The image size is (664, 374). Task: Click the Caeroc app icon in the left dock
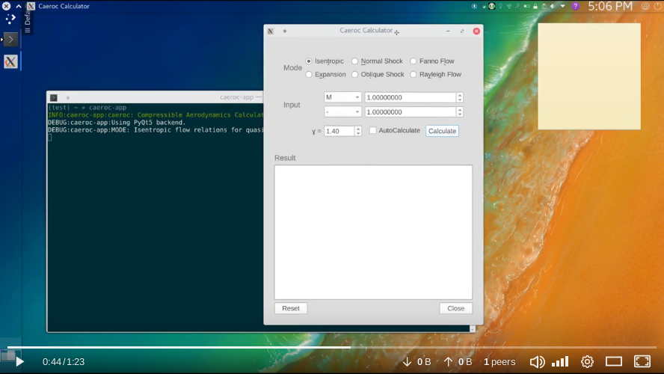[x=10, y=62]
